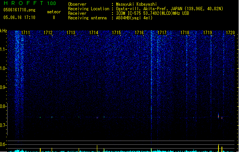Click the 1712 time marker

48,33
